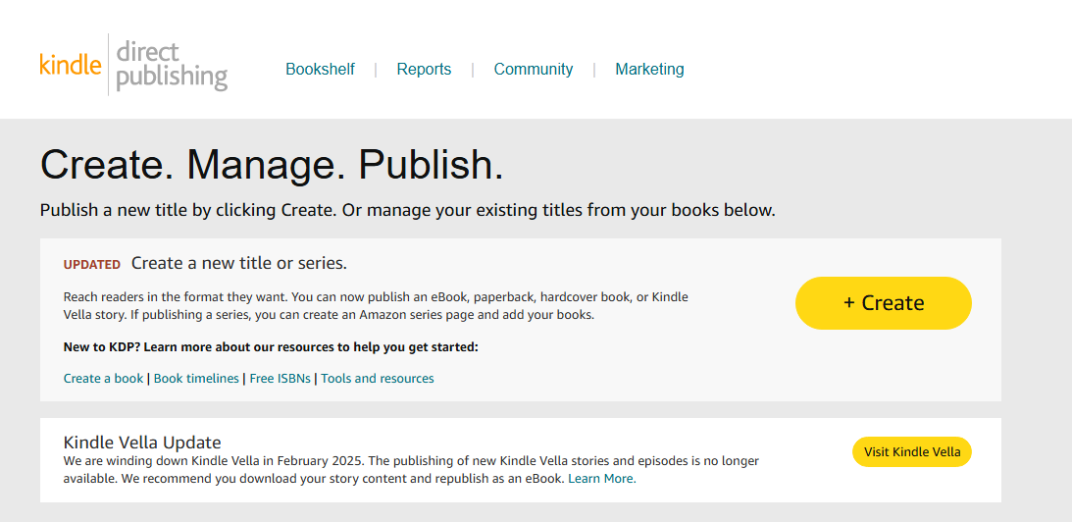Click 'Publish a new title by clicking Create' text

(x=407, y=210)
